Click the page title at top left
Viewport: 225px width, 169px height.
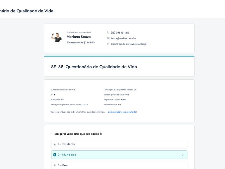[x=27, y=11]
